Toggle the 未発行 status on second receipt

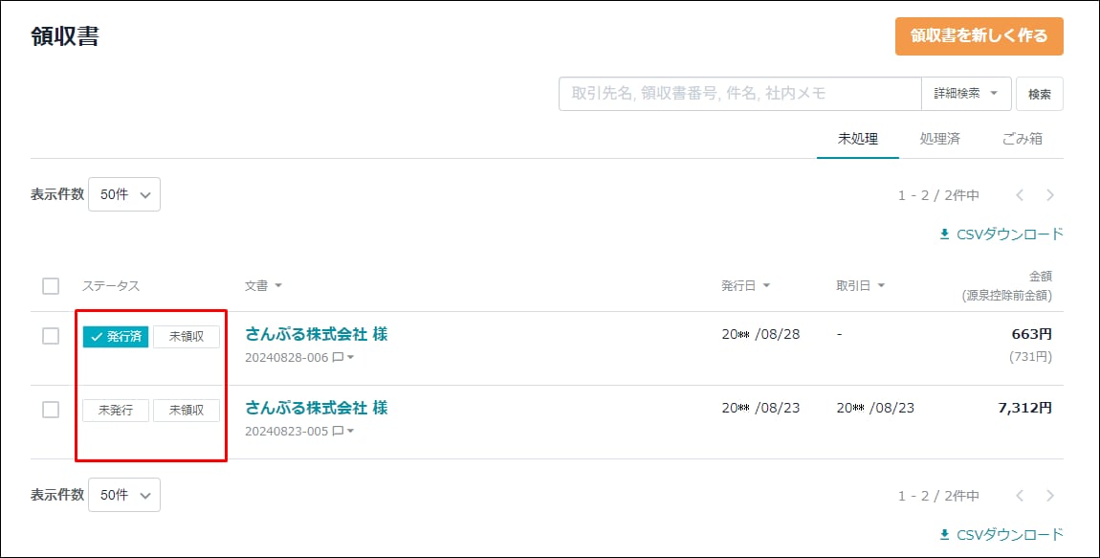116,410
